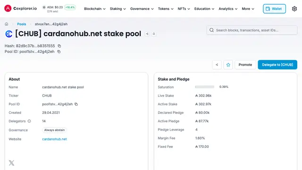Click the Delegators info icon
302x170 pixels.
click(x=29, y=121)
